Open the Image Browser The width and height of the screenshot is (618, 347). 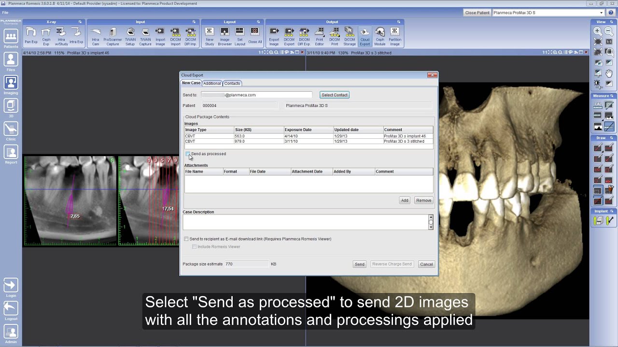tap(225, 36)
